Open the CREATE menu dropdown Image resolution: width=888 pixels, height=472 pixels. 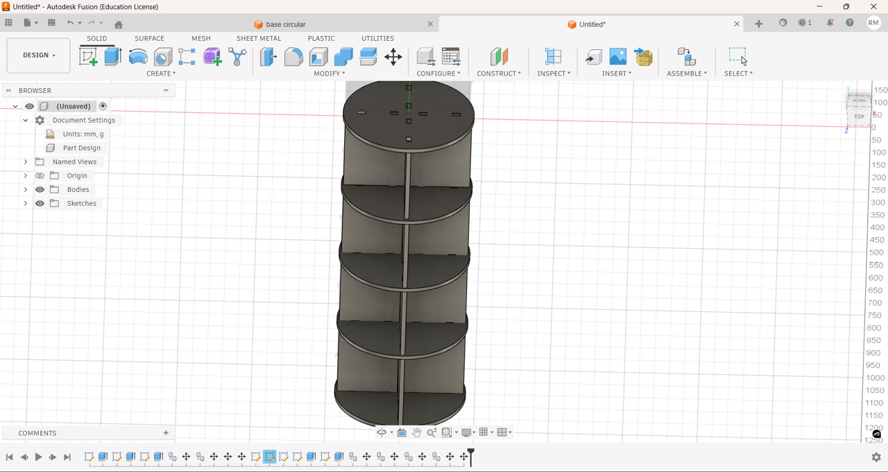[161, 73]
